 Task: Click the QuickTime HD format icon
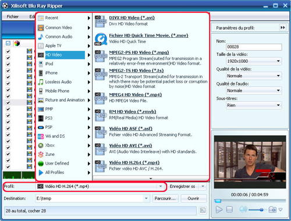tap(101, 39)
